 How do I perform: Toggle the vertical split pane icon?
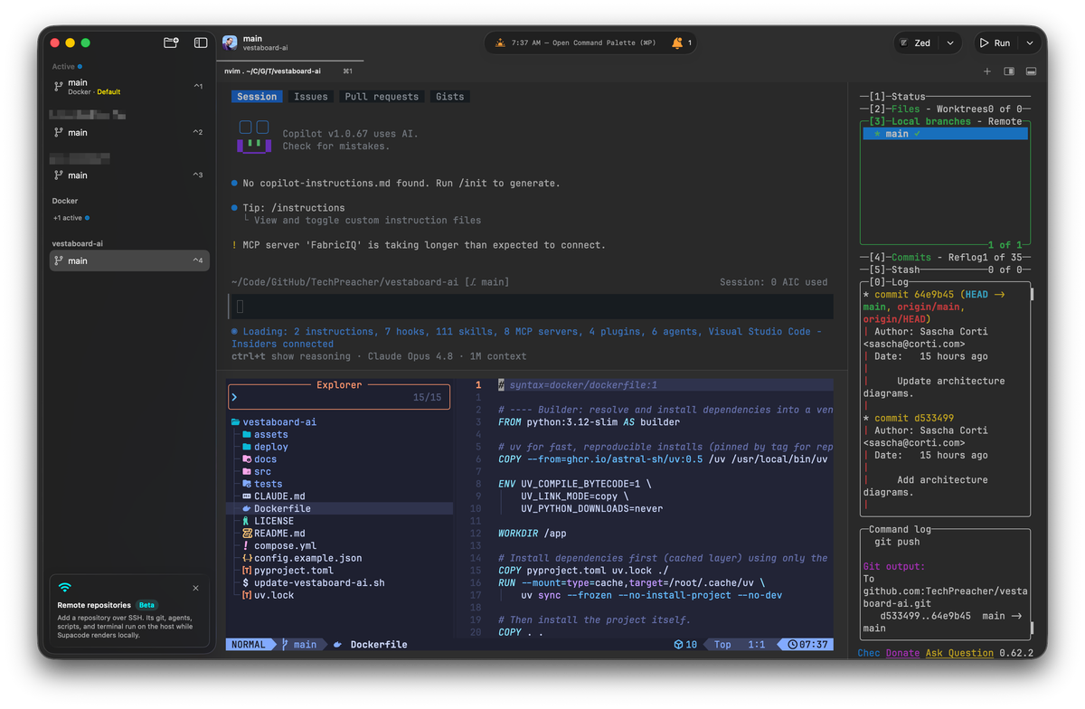point(1009,71)
